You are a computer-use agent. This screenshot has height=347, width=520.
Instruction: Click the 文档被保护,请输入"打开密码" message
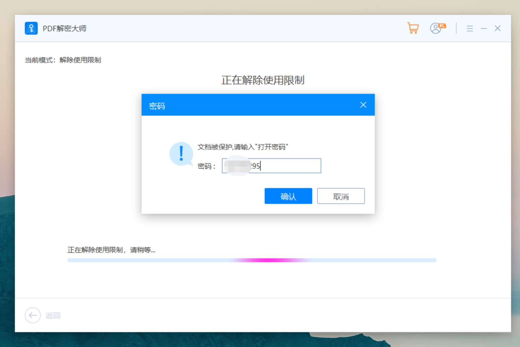click(243, 147)
